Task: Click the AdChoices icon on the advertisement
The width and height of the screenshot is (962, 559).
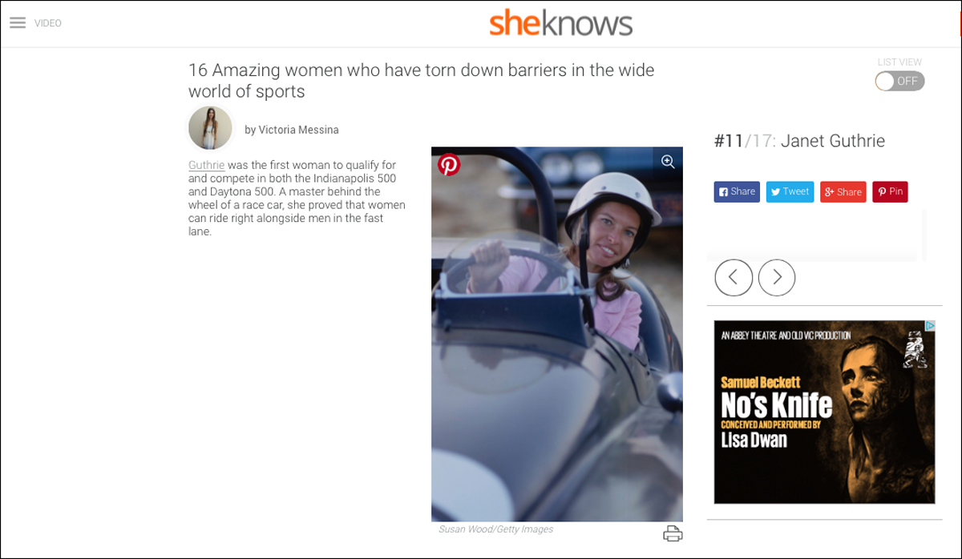Action: (930, 326)
